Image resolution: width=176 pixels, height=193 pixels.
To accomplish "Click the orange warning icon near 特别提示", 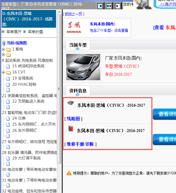I will [x=69, y=173].
